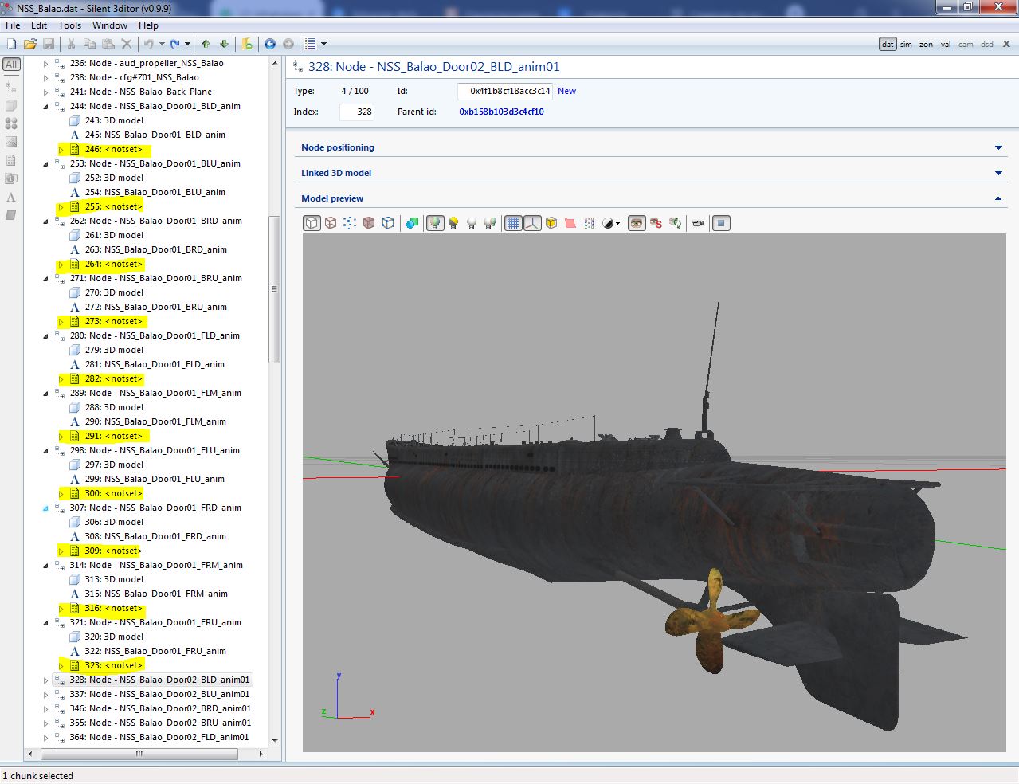This screenshot has width=1019, height=784.
Task: Toggle the sim file type button
Action: click(x=907, y=45)
